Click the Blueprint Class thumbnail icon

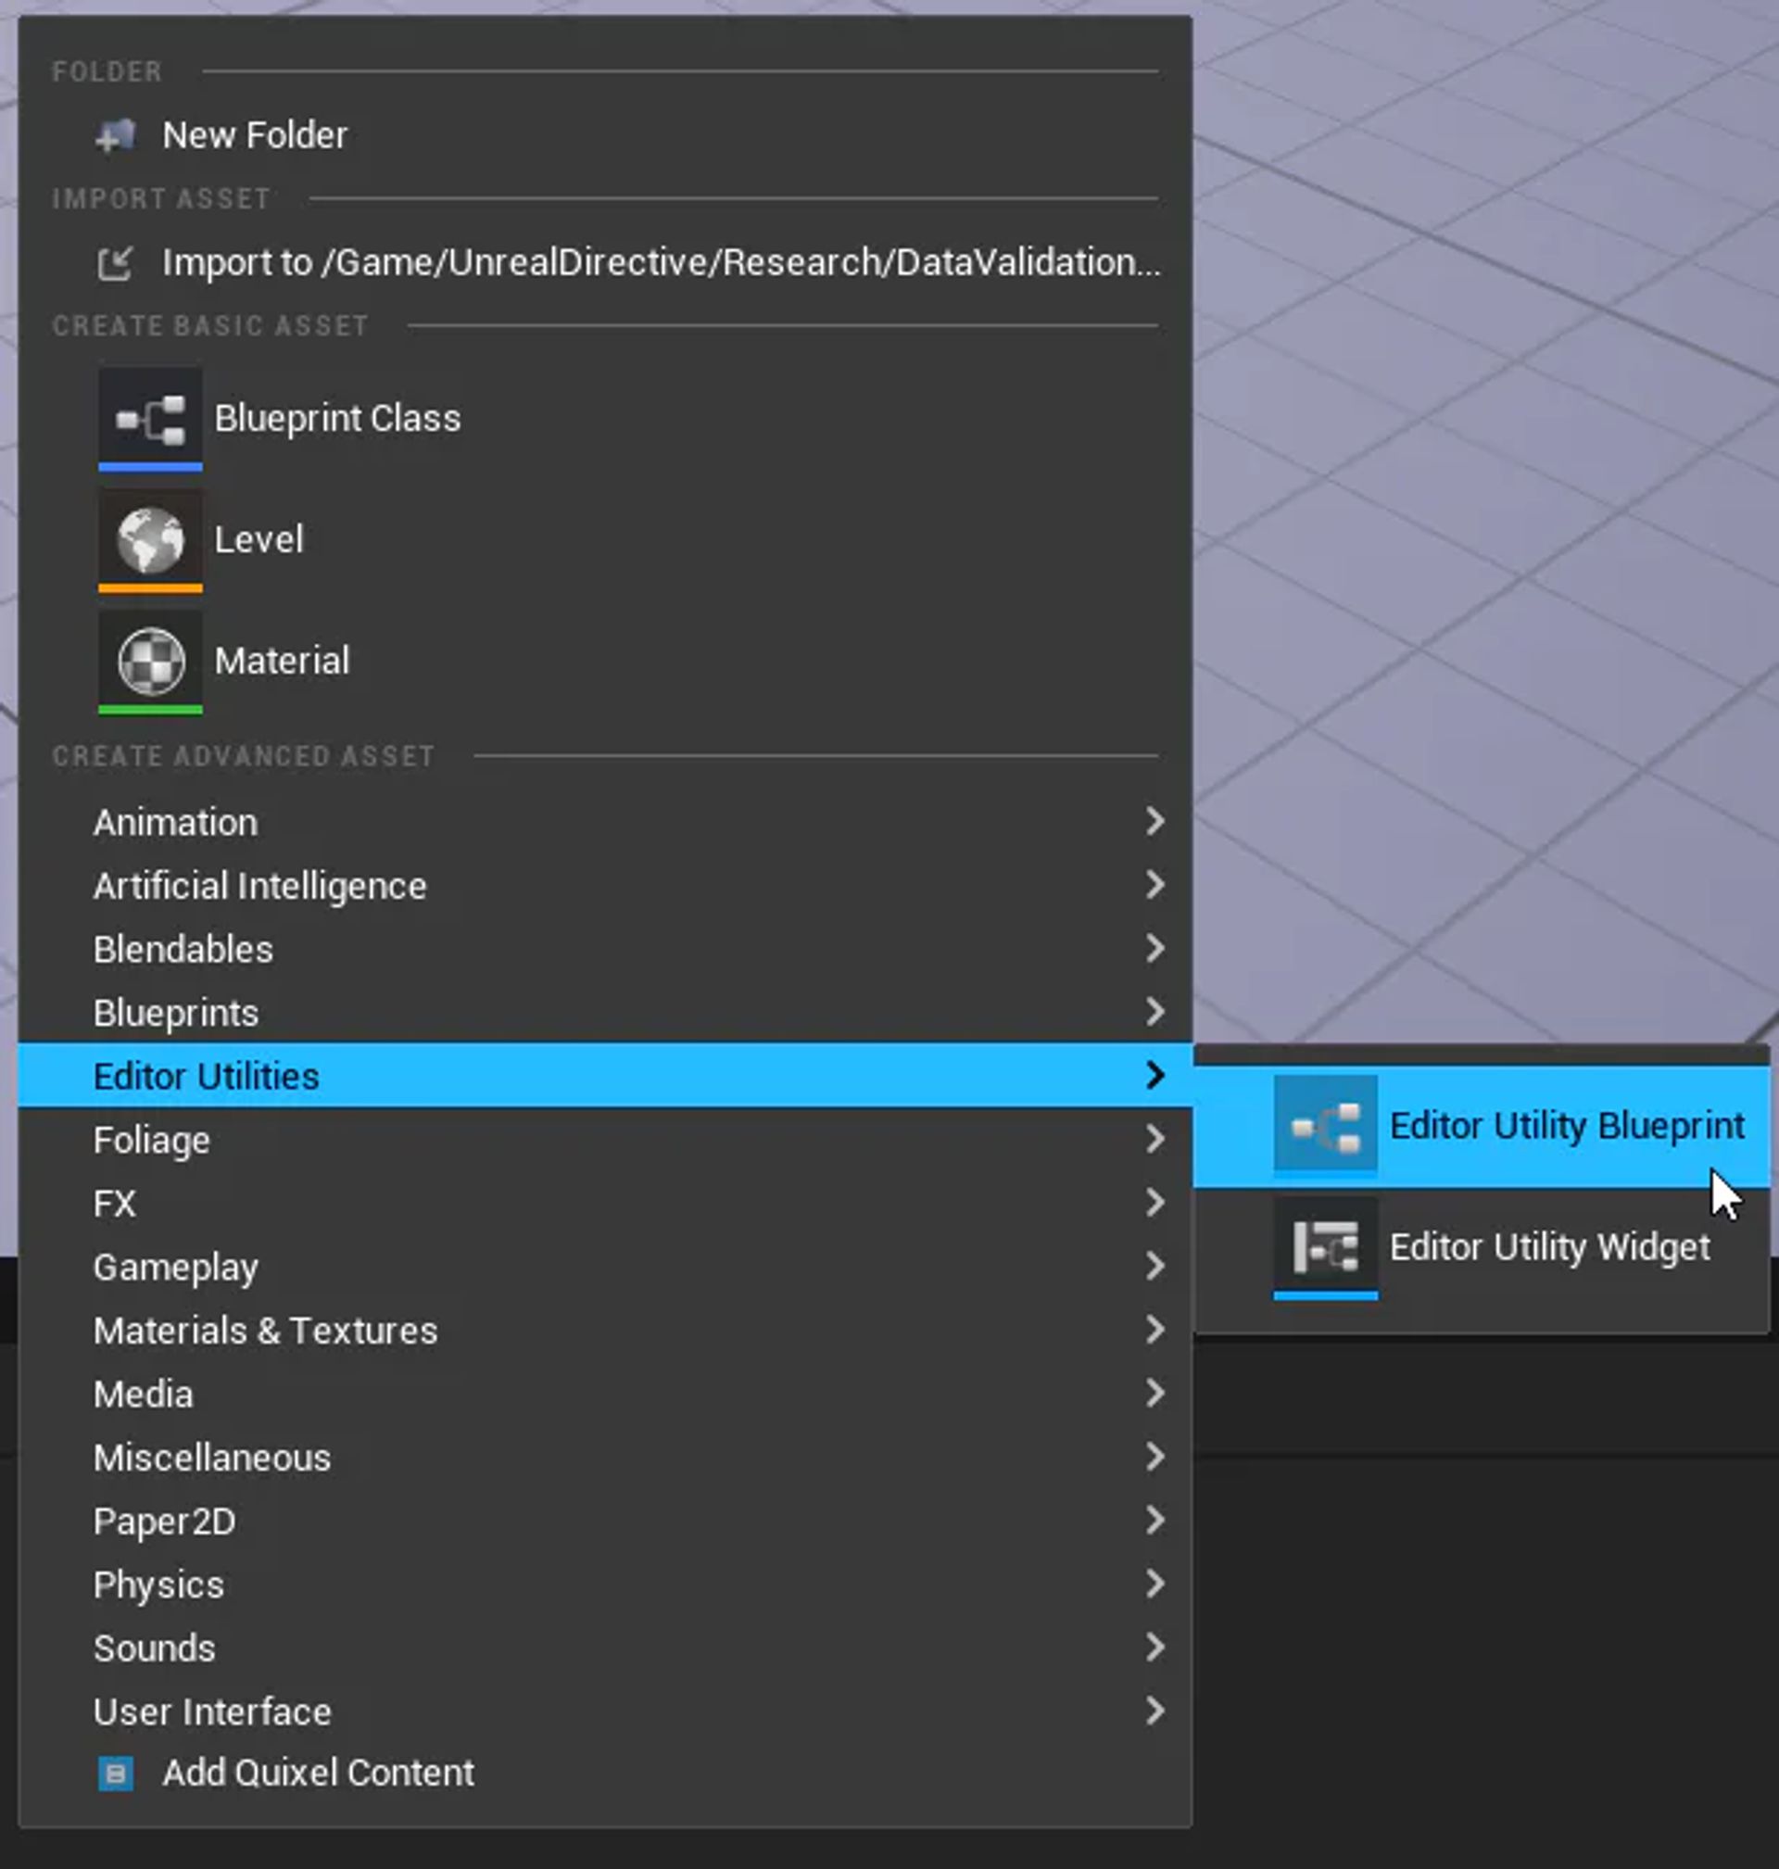coord(150,418)
